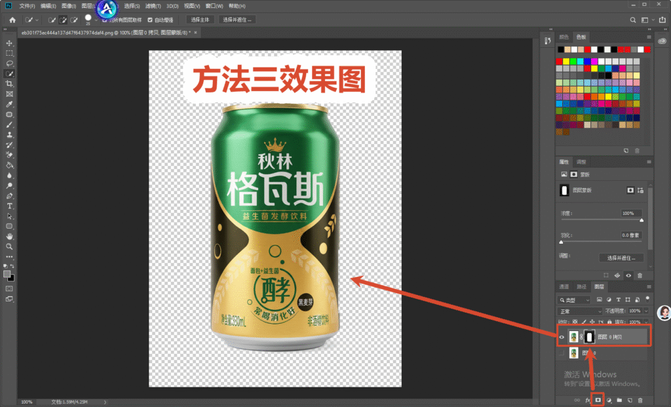Click the Apply Mask icon in Properties
The width and height of the screenshot is (671, 407).
tap(617, 275)
